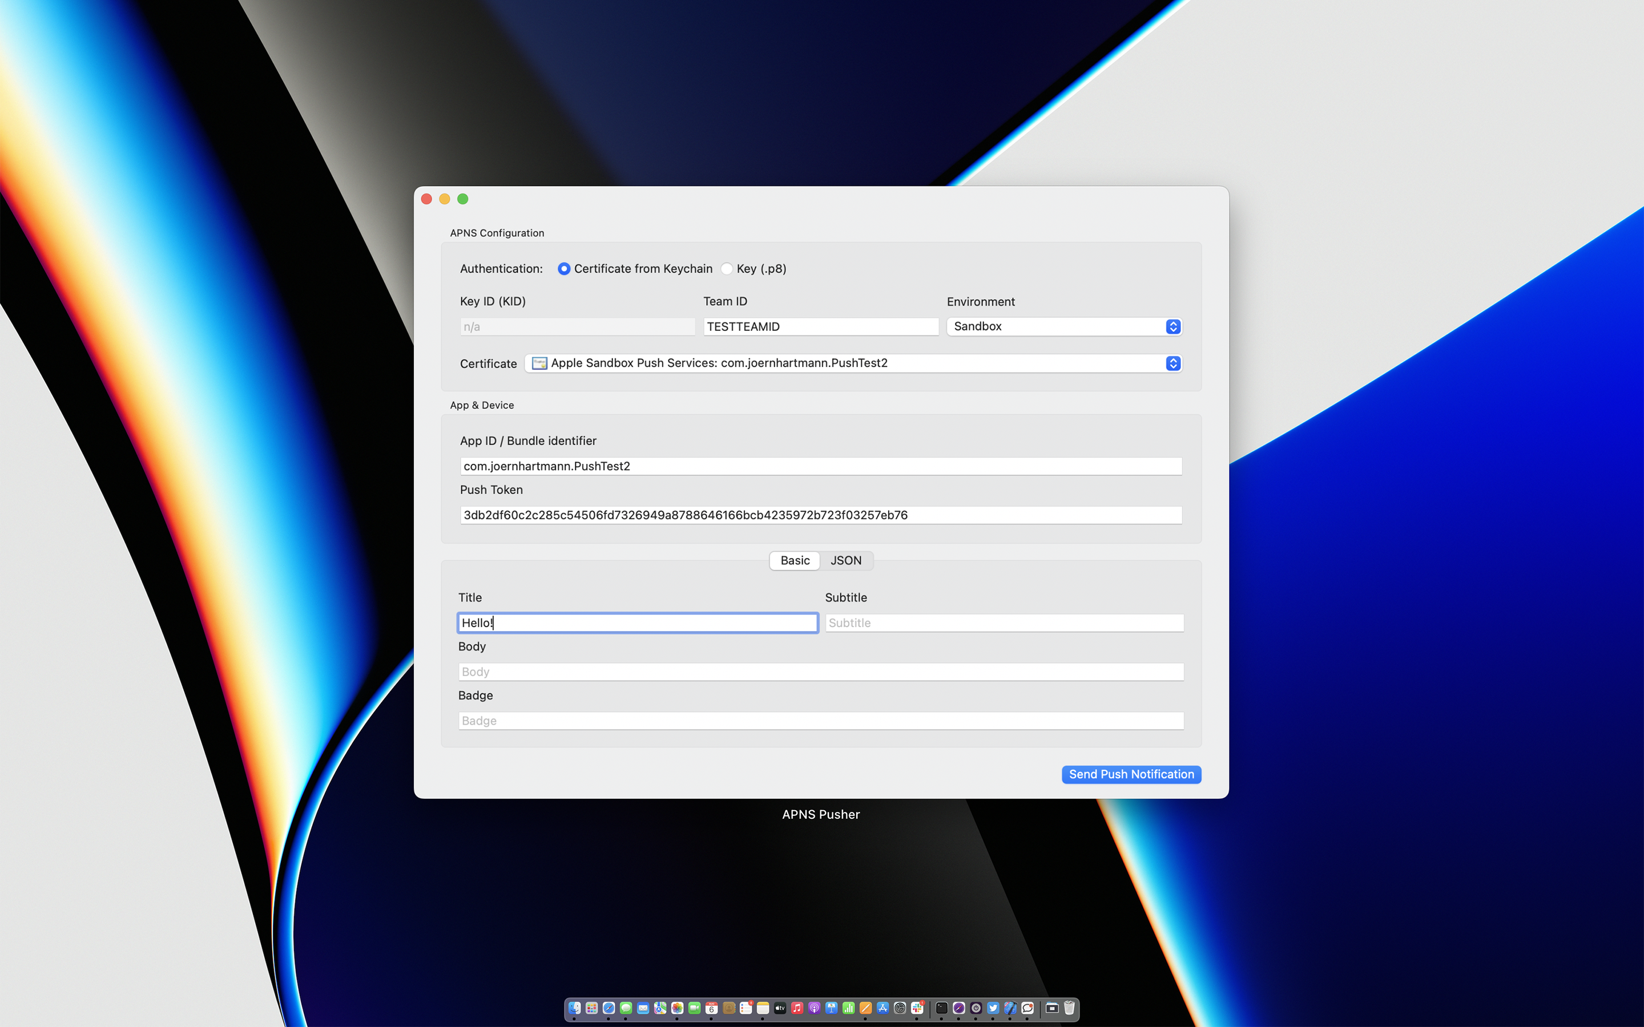Open Photos from the Dock

(x=678, y=1008)
